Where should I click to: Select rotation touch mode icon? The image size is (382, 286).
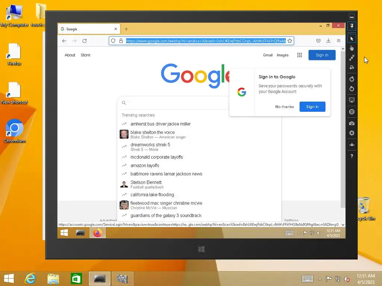(351, 68)
